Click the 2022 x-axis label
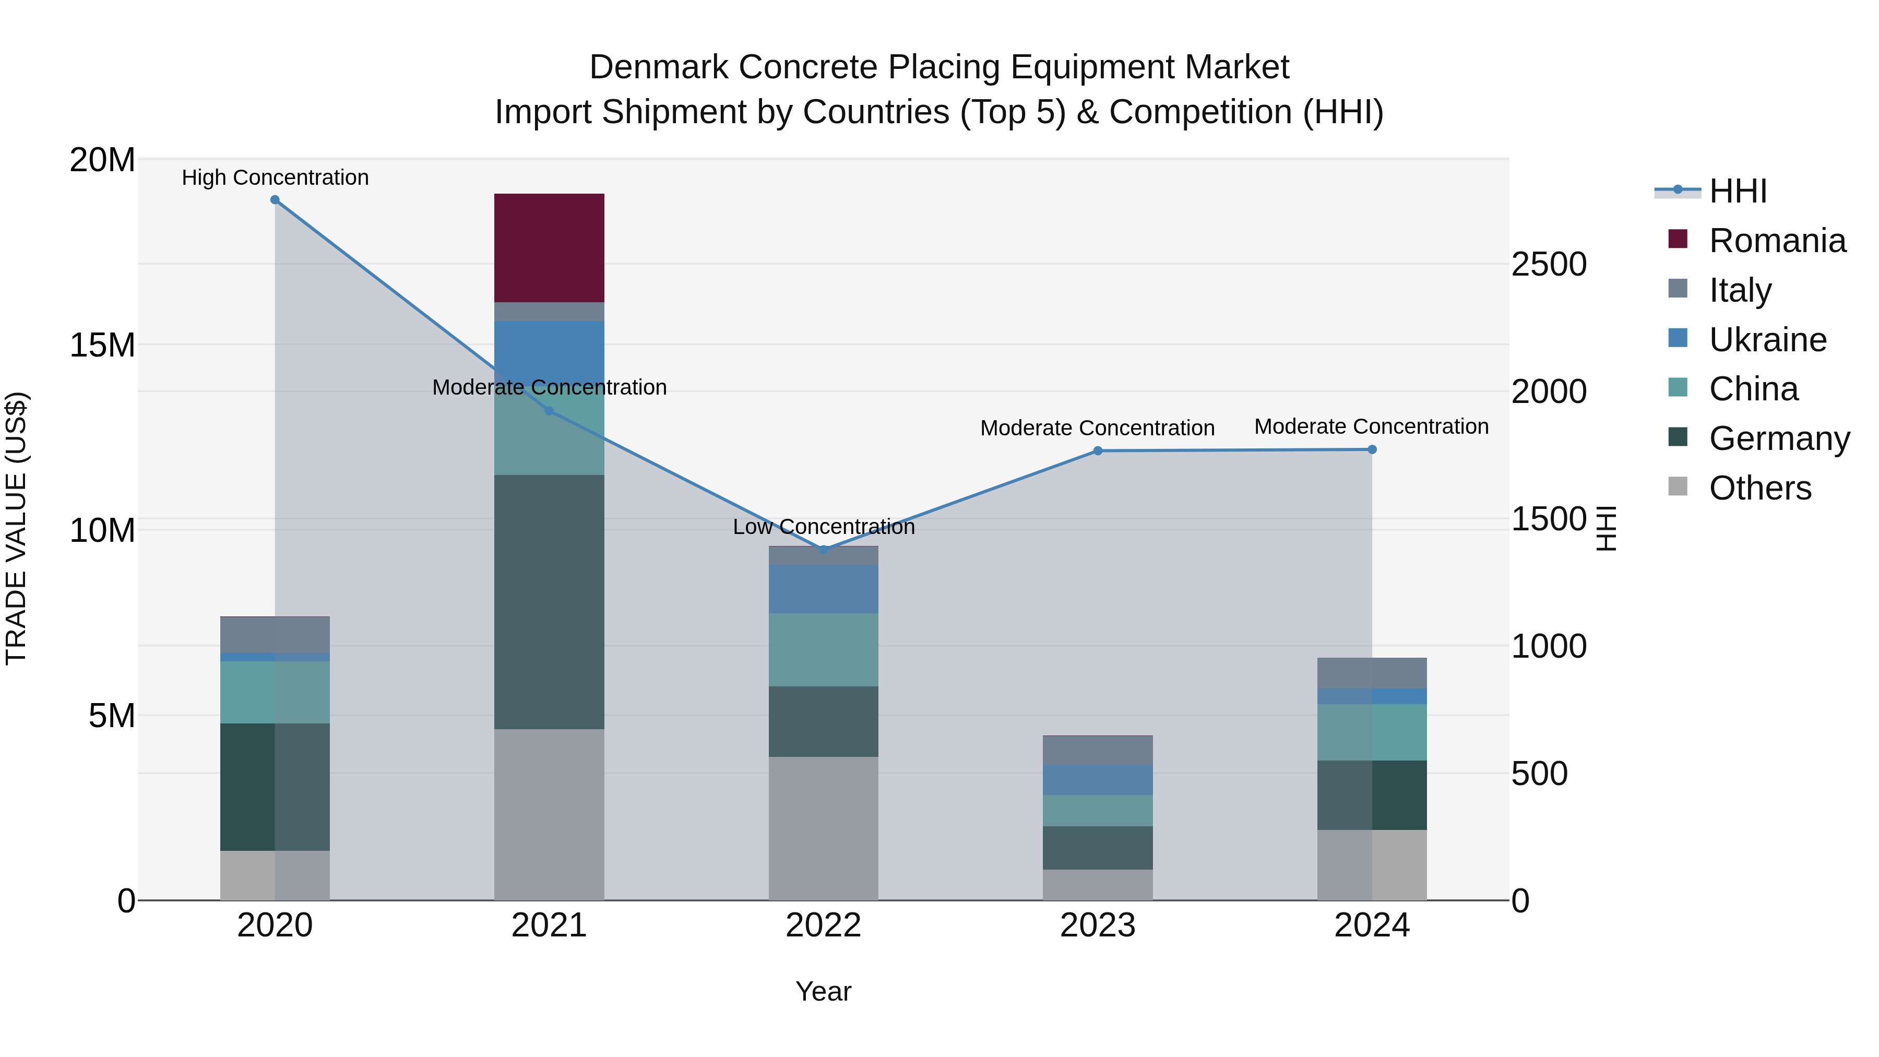This screenshot has height=1057, width=1879. (x=824, y=925)
